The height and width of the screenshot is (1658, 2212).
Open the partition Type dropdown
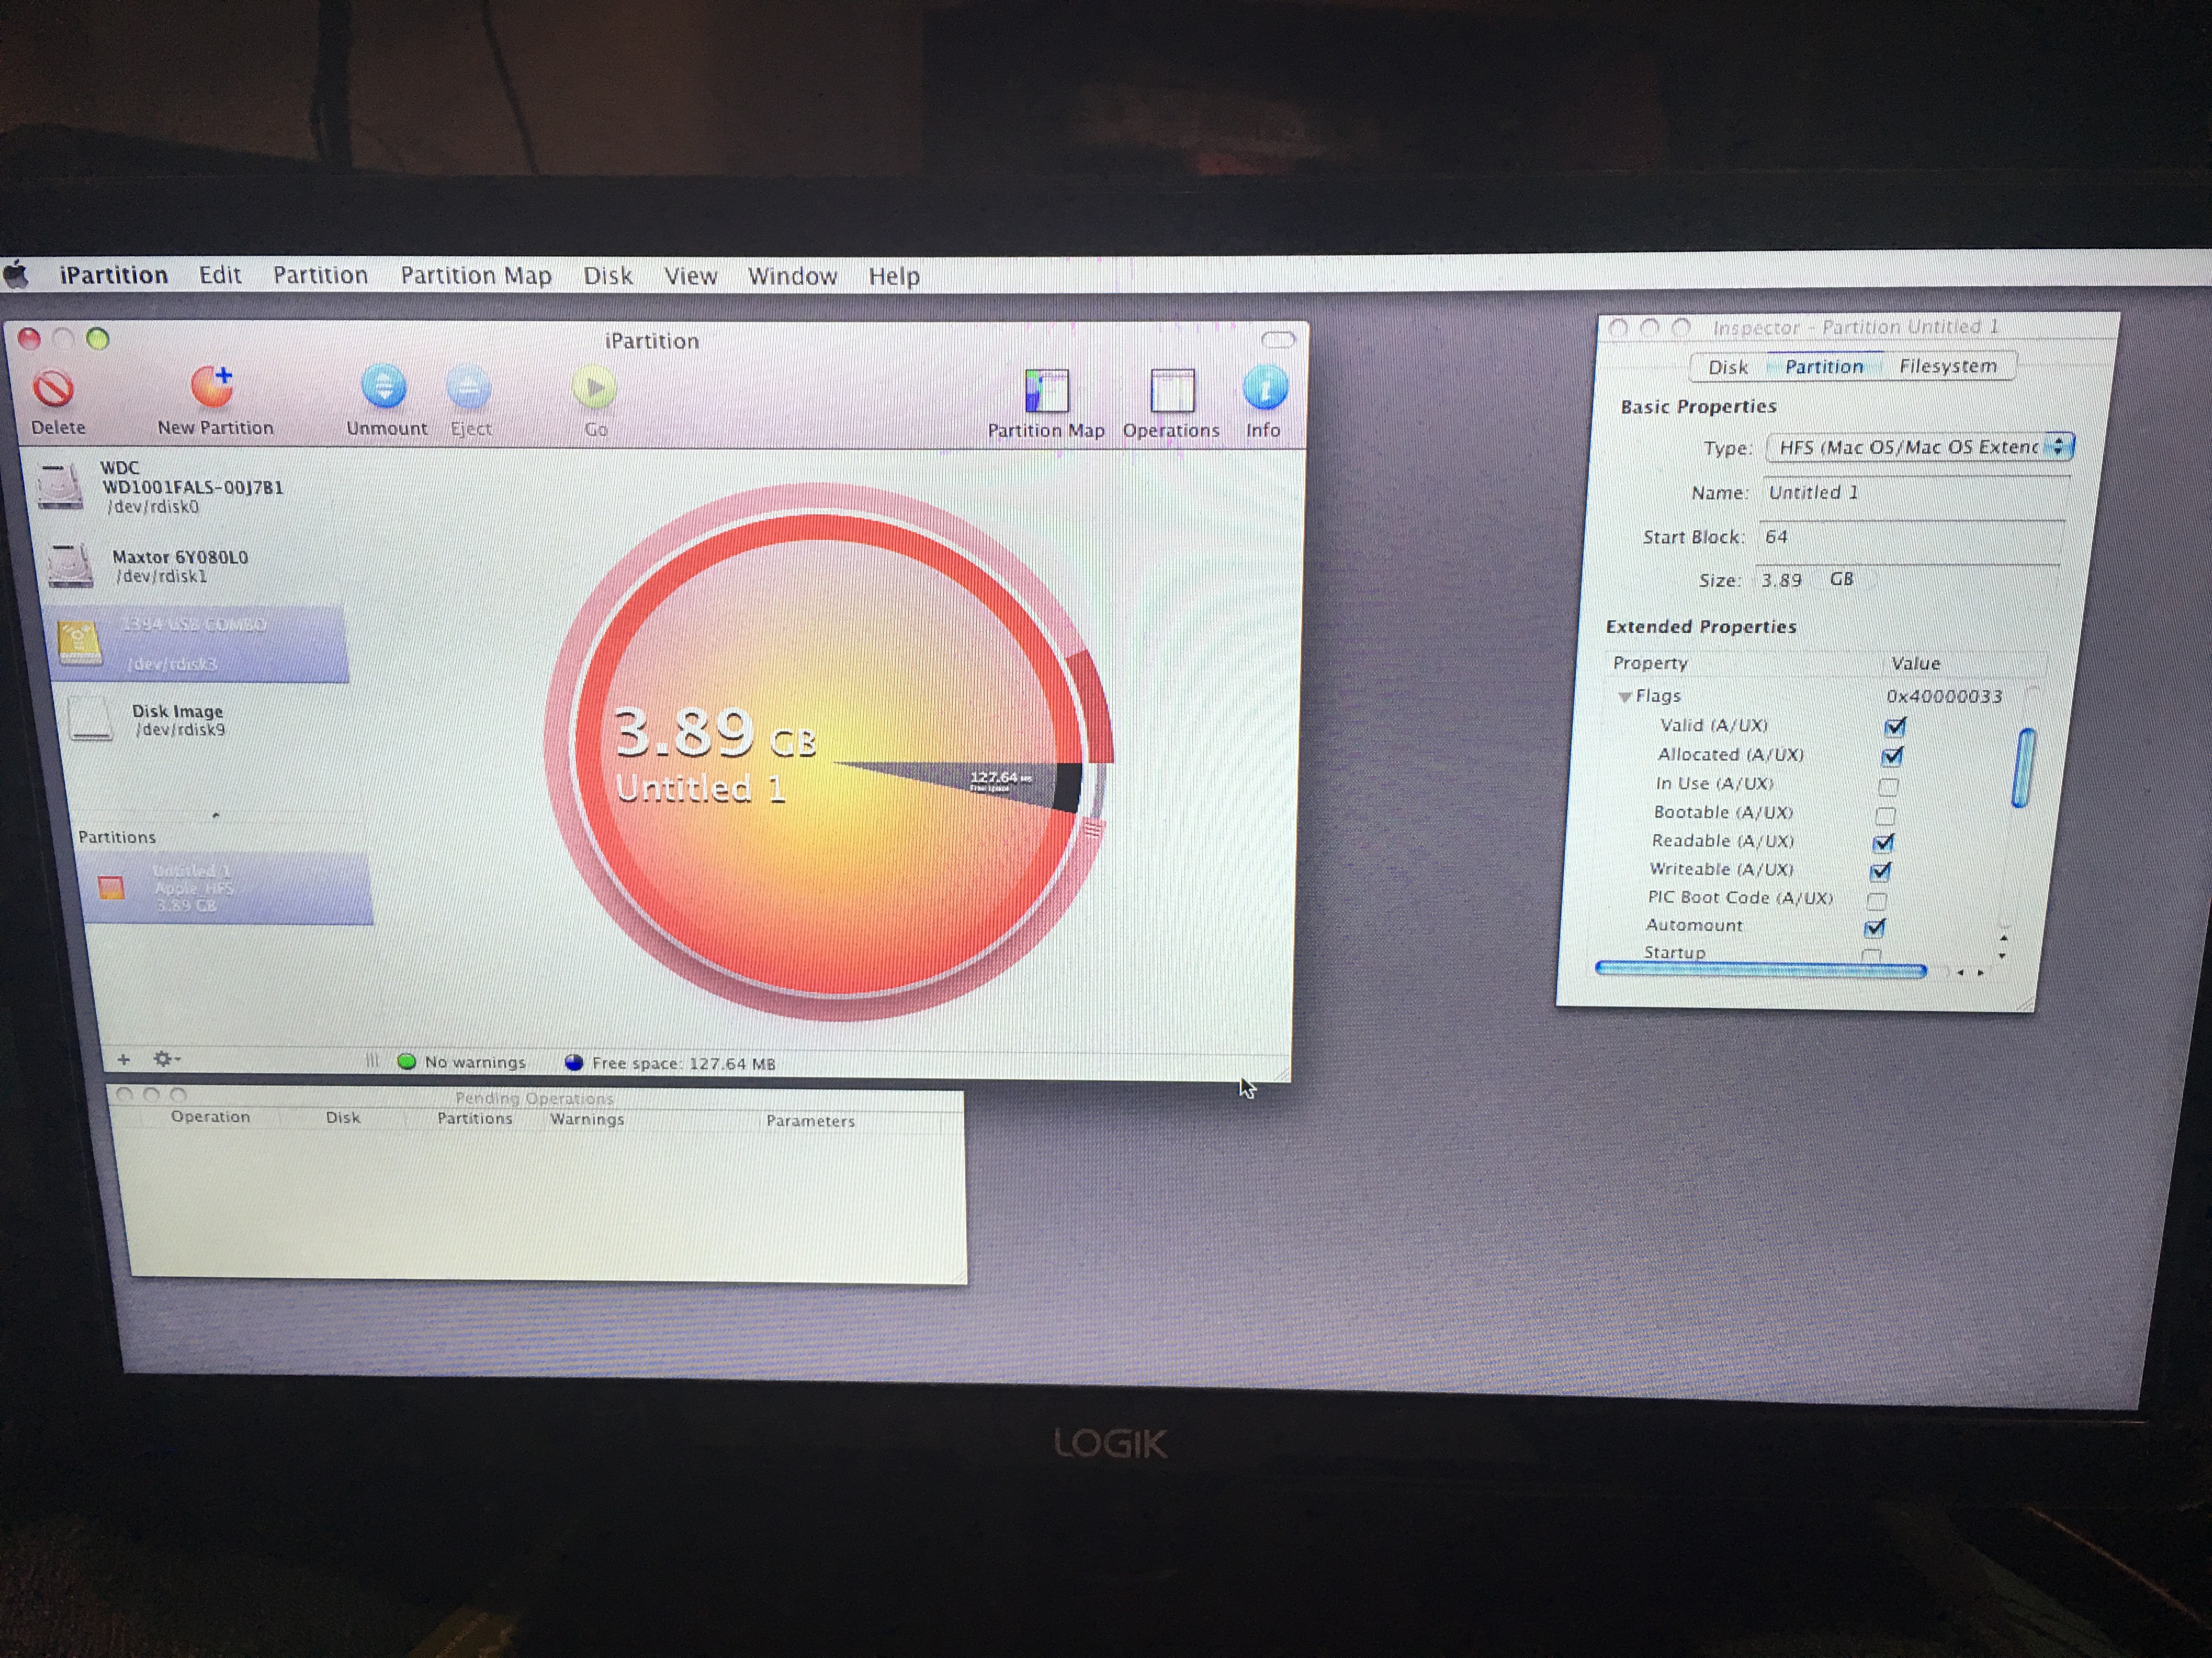pos(1919,447)
